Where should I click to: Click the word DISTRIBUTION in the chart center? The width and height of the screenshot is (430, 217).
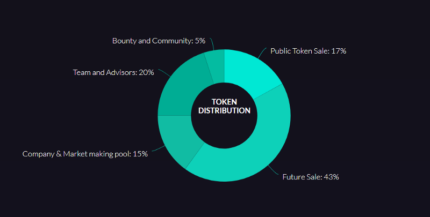coord(224,111)
